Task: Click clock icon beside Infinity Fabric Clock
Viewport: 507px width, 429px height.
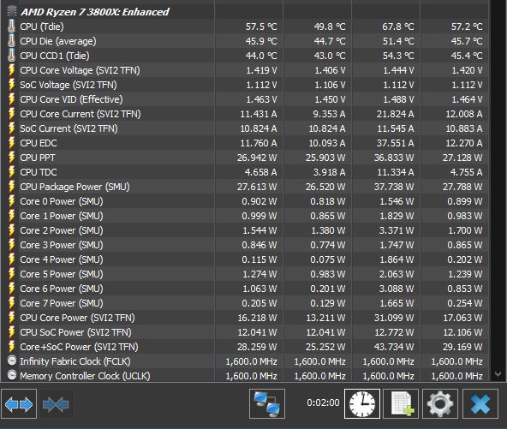Action: (x=12, y=360)
